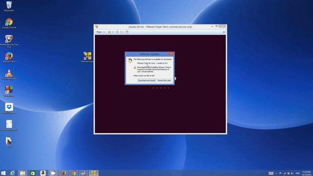Open the green Store app on taskbar
This screenshot has height=176, width=313.
(x=33, y=173)
